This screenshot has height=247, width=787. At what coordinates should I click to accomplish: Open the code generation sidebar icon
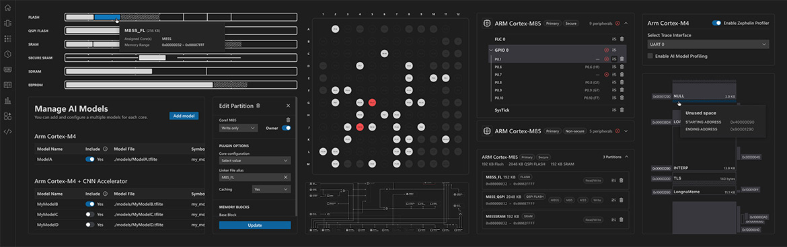[7, 131]
